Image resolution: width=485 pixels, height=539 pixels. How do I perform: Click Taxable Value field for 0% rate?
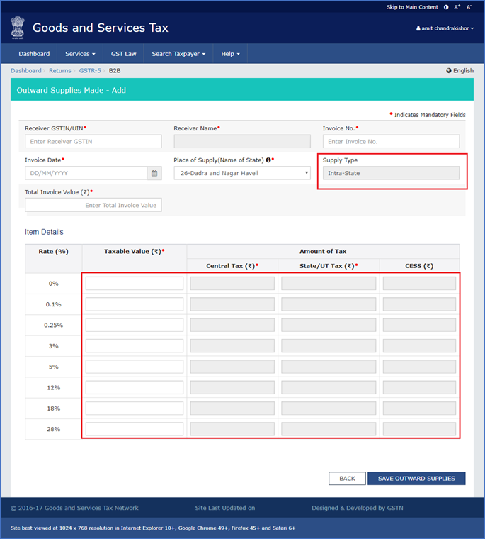tap(135, 284)
